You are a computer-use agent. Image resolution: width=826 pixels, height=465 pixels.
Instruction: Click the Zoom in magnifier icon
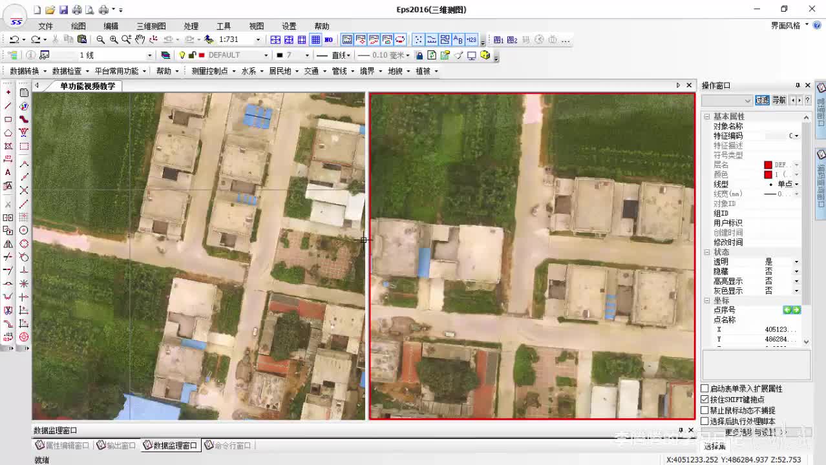pyautogui.click(x=114, y=39)
